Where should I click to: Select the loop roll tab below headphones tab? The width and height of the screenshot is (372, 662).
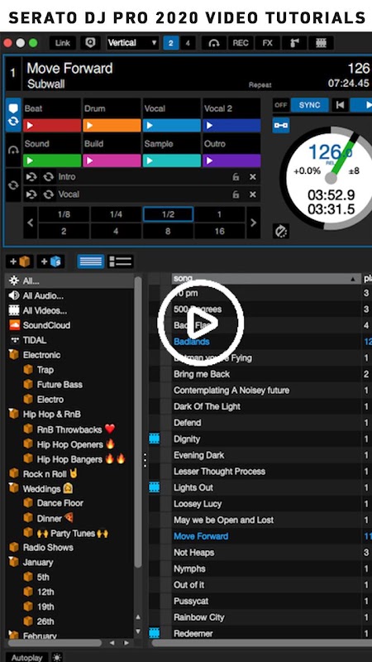coord(13,185)
